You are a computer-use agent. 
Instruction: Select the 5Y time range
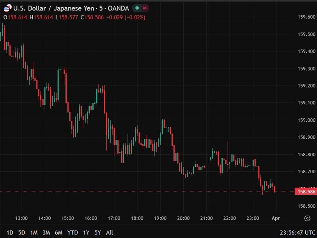click(x=98, y=232)
